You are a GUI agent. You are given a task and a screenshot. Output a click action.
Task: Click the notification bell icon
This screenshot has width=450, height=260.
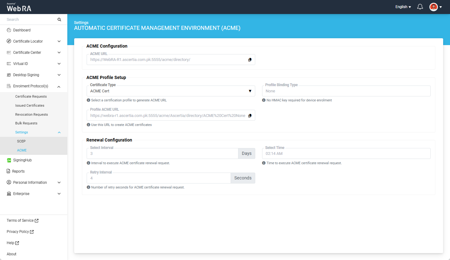click(420, 7)
